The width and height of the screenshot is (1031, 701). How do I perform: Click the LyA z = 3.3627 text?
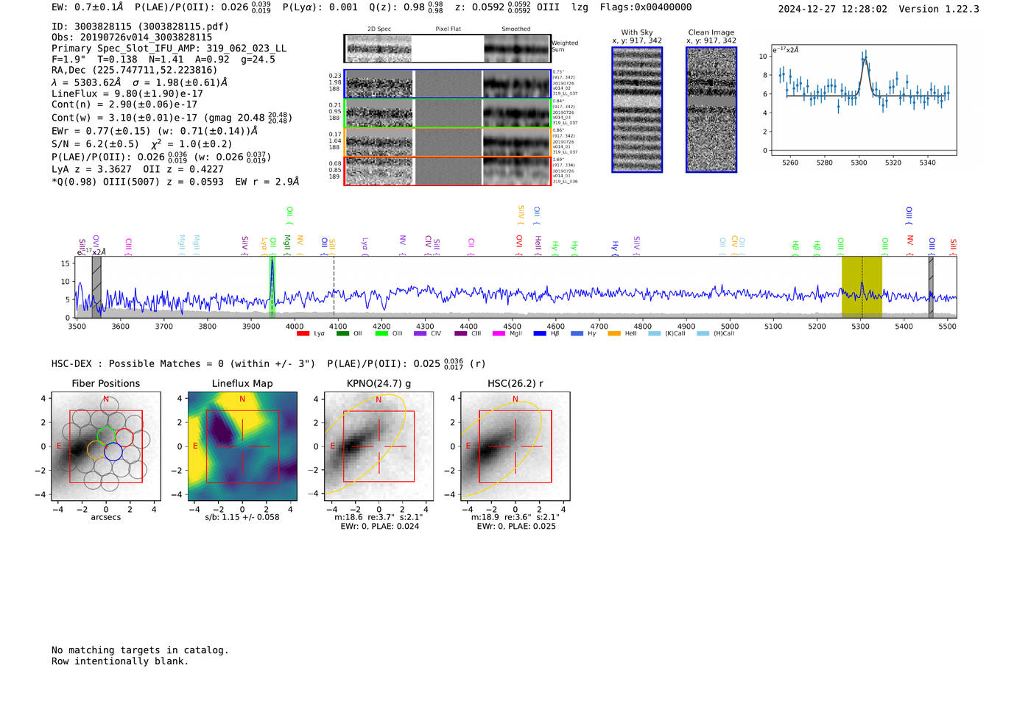click(91, 169)
